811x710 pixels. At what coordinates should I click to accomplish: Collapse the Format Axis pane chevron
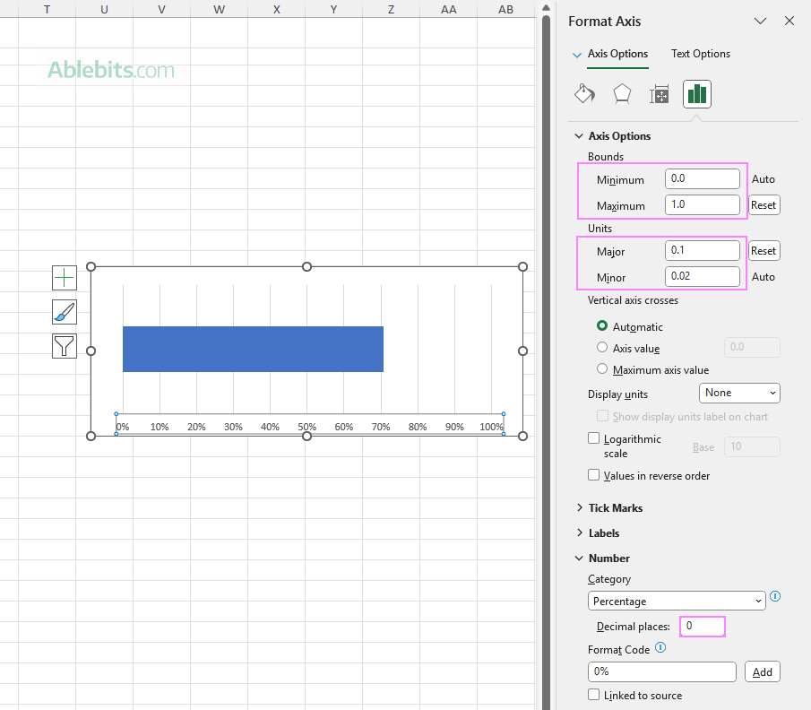[760, 21]
